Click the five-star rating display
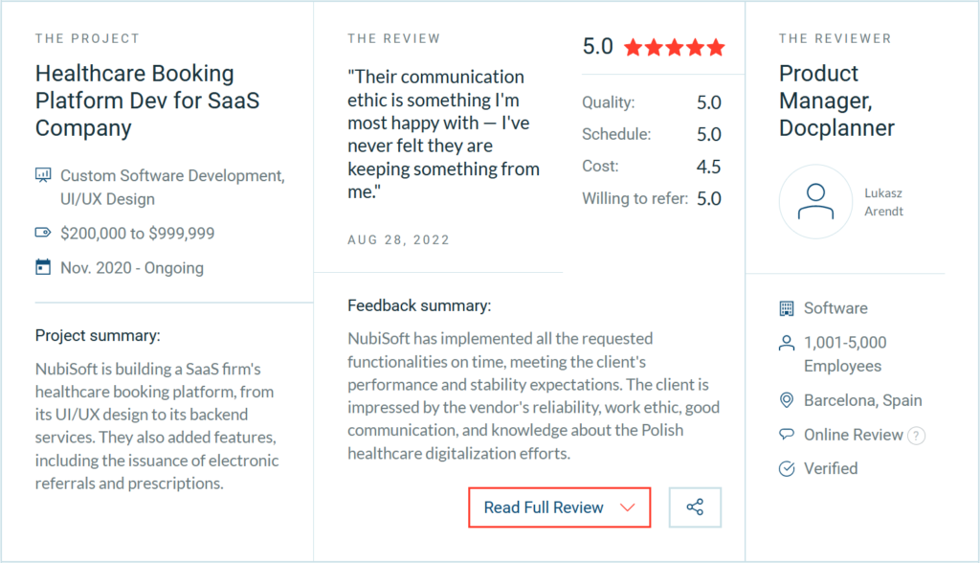 click(675, 47)
